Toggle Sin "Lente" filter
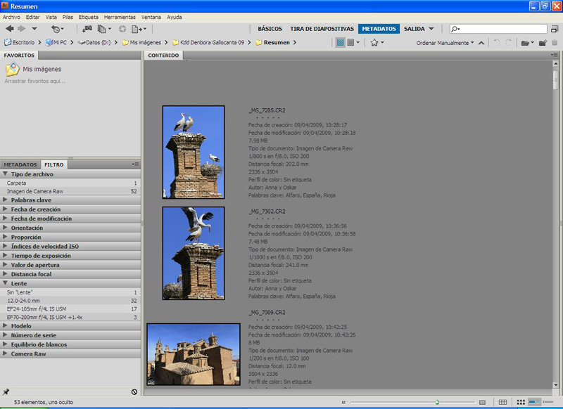The width and height of the screenshot is (563, 409). tap(70, 292)
